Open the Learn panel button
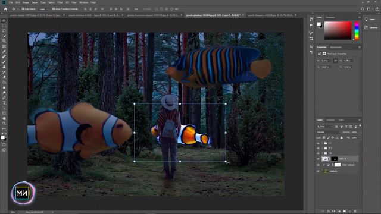The image size is (381, 214). point(370,20)
